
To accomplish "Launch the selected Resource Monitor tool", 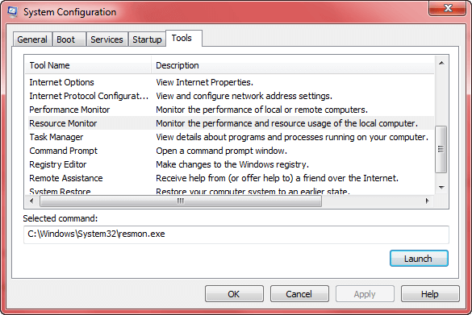I will tap(419, 259).
